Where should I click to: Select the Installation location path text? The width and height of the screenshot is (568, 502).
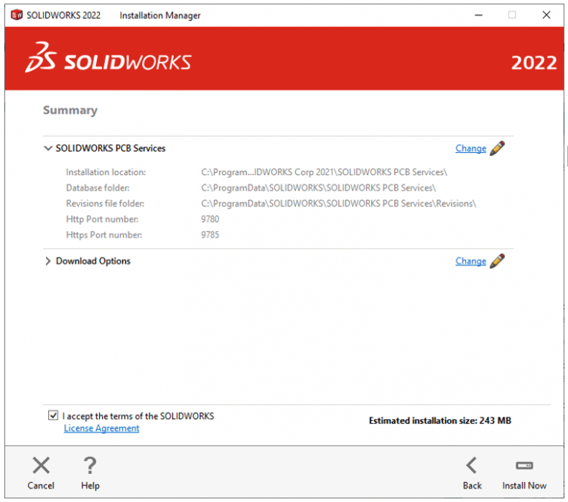pyautogui.click(x=324, y=172)
